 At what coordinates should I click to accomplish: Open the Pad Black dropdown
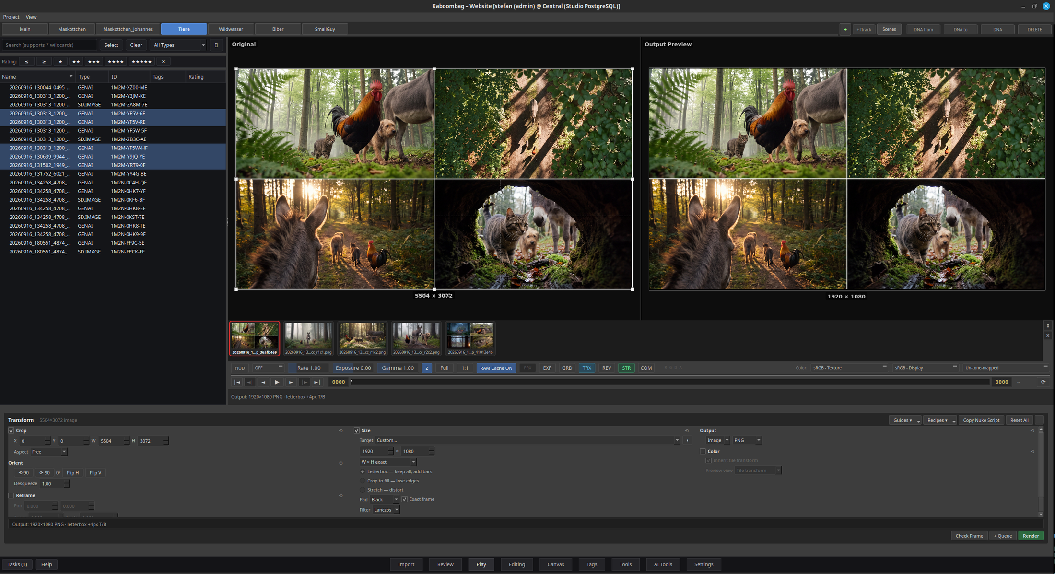385,500
